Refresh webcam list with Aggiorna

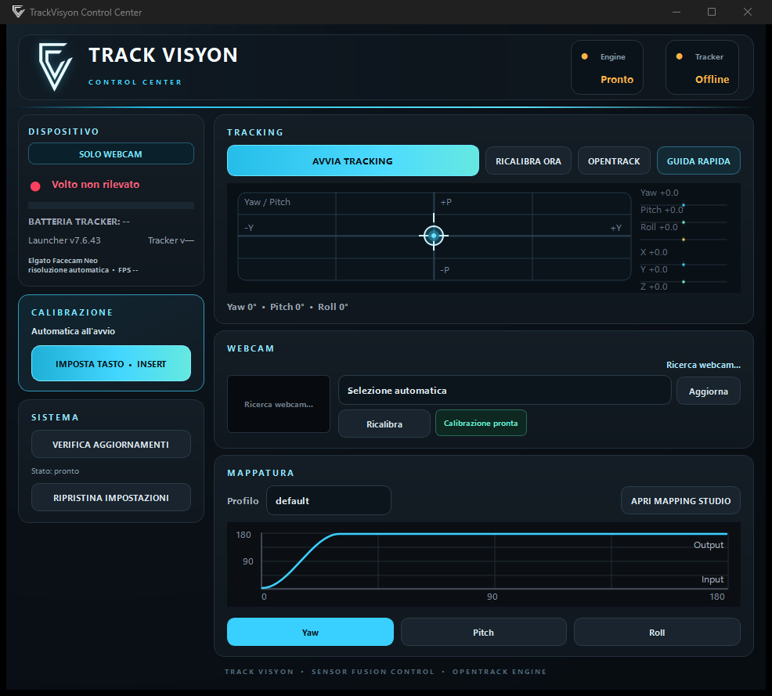(x=708, y=391)
